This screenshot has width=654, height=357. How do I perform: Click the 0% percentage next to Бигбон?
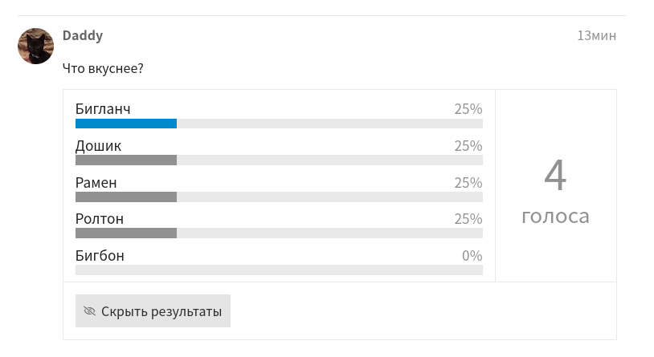(x=472, y=255)
